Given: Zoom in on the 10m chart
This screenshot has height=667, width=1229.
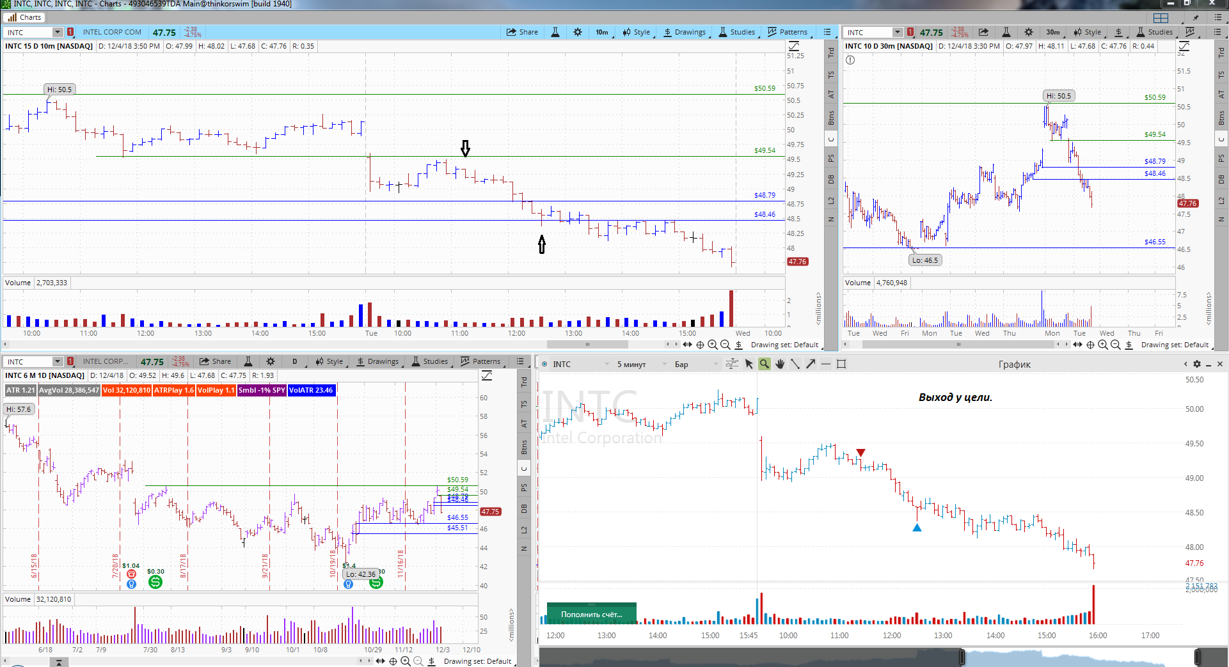Looking at the screenshot, I should [x=713, y=345].
